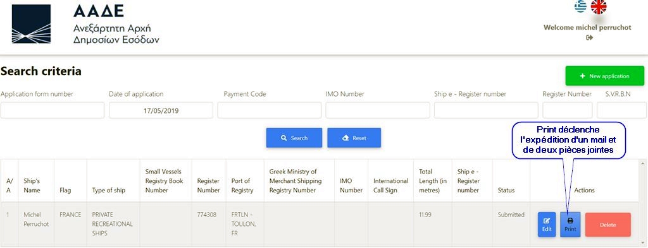This screenshot has height=248, width=648.
Task: Click the logout arrow icon under the welcome text
Action: 590,37
